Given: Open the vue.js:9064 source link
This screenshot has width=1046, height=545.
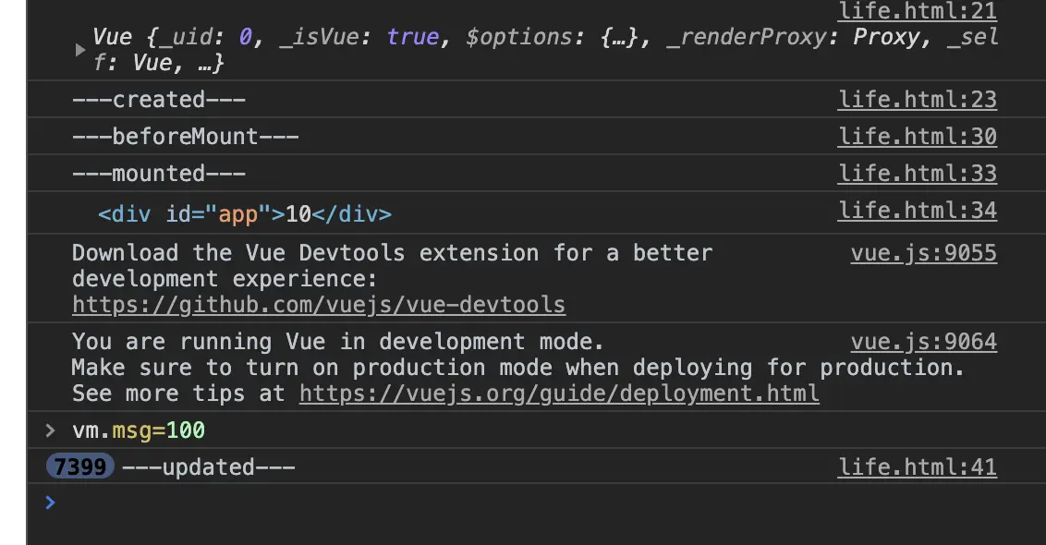Looking at the screenshot, I should point(923,342).
